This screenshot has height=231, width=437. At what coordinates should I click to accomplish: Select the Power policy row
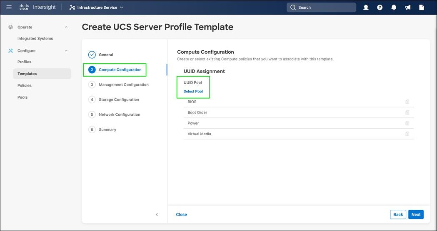coord(299,123)
